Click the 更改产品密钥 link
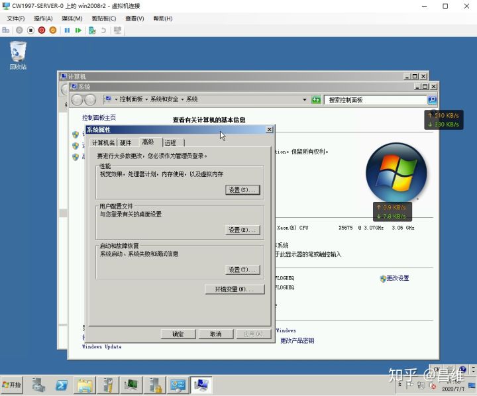This screenshot has width=477, height=396. [x=297, y=340]
